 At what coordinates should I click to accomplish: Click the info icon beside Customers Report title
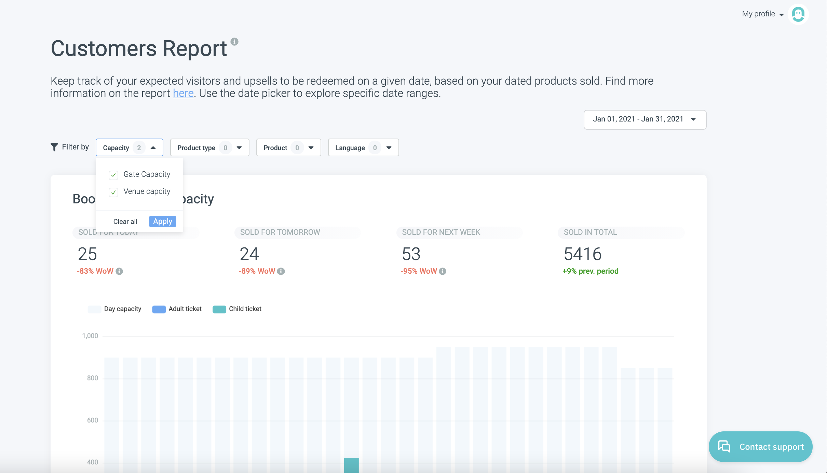[x=234, y=42]
